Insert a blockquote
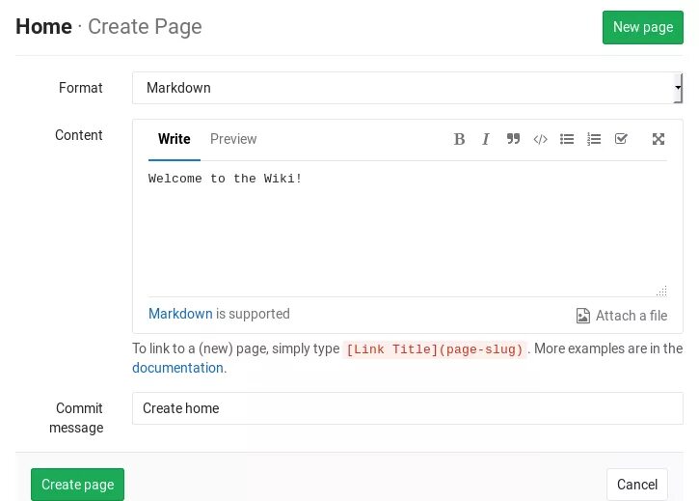This screenshot has height=501, width=699. pos(513,139)
